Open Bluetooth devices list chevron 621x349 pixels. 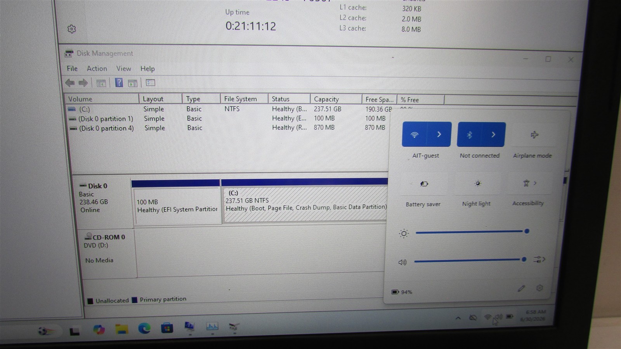pyautogui.click(x=493, y=135)
